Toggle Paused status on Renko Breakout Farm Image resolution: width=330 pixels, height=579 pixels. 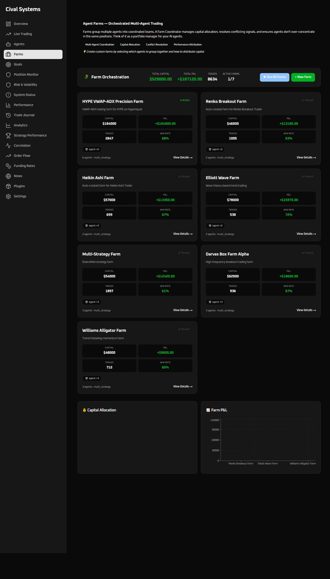pyautogui.click(x=307, y=100)
